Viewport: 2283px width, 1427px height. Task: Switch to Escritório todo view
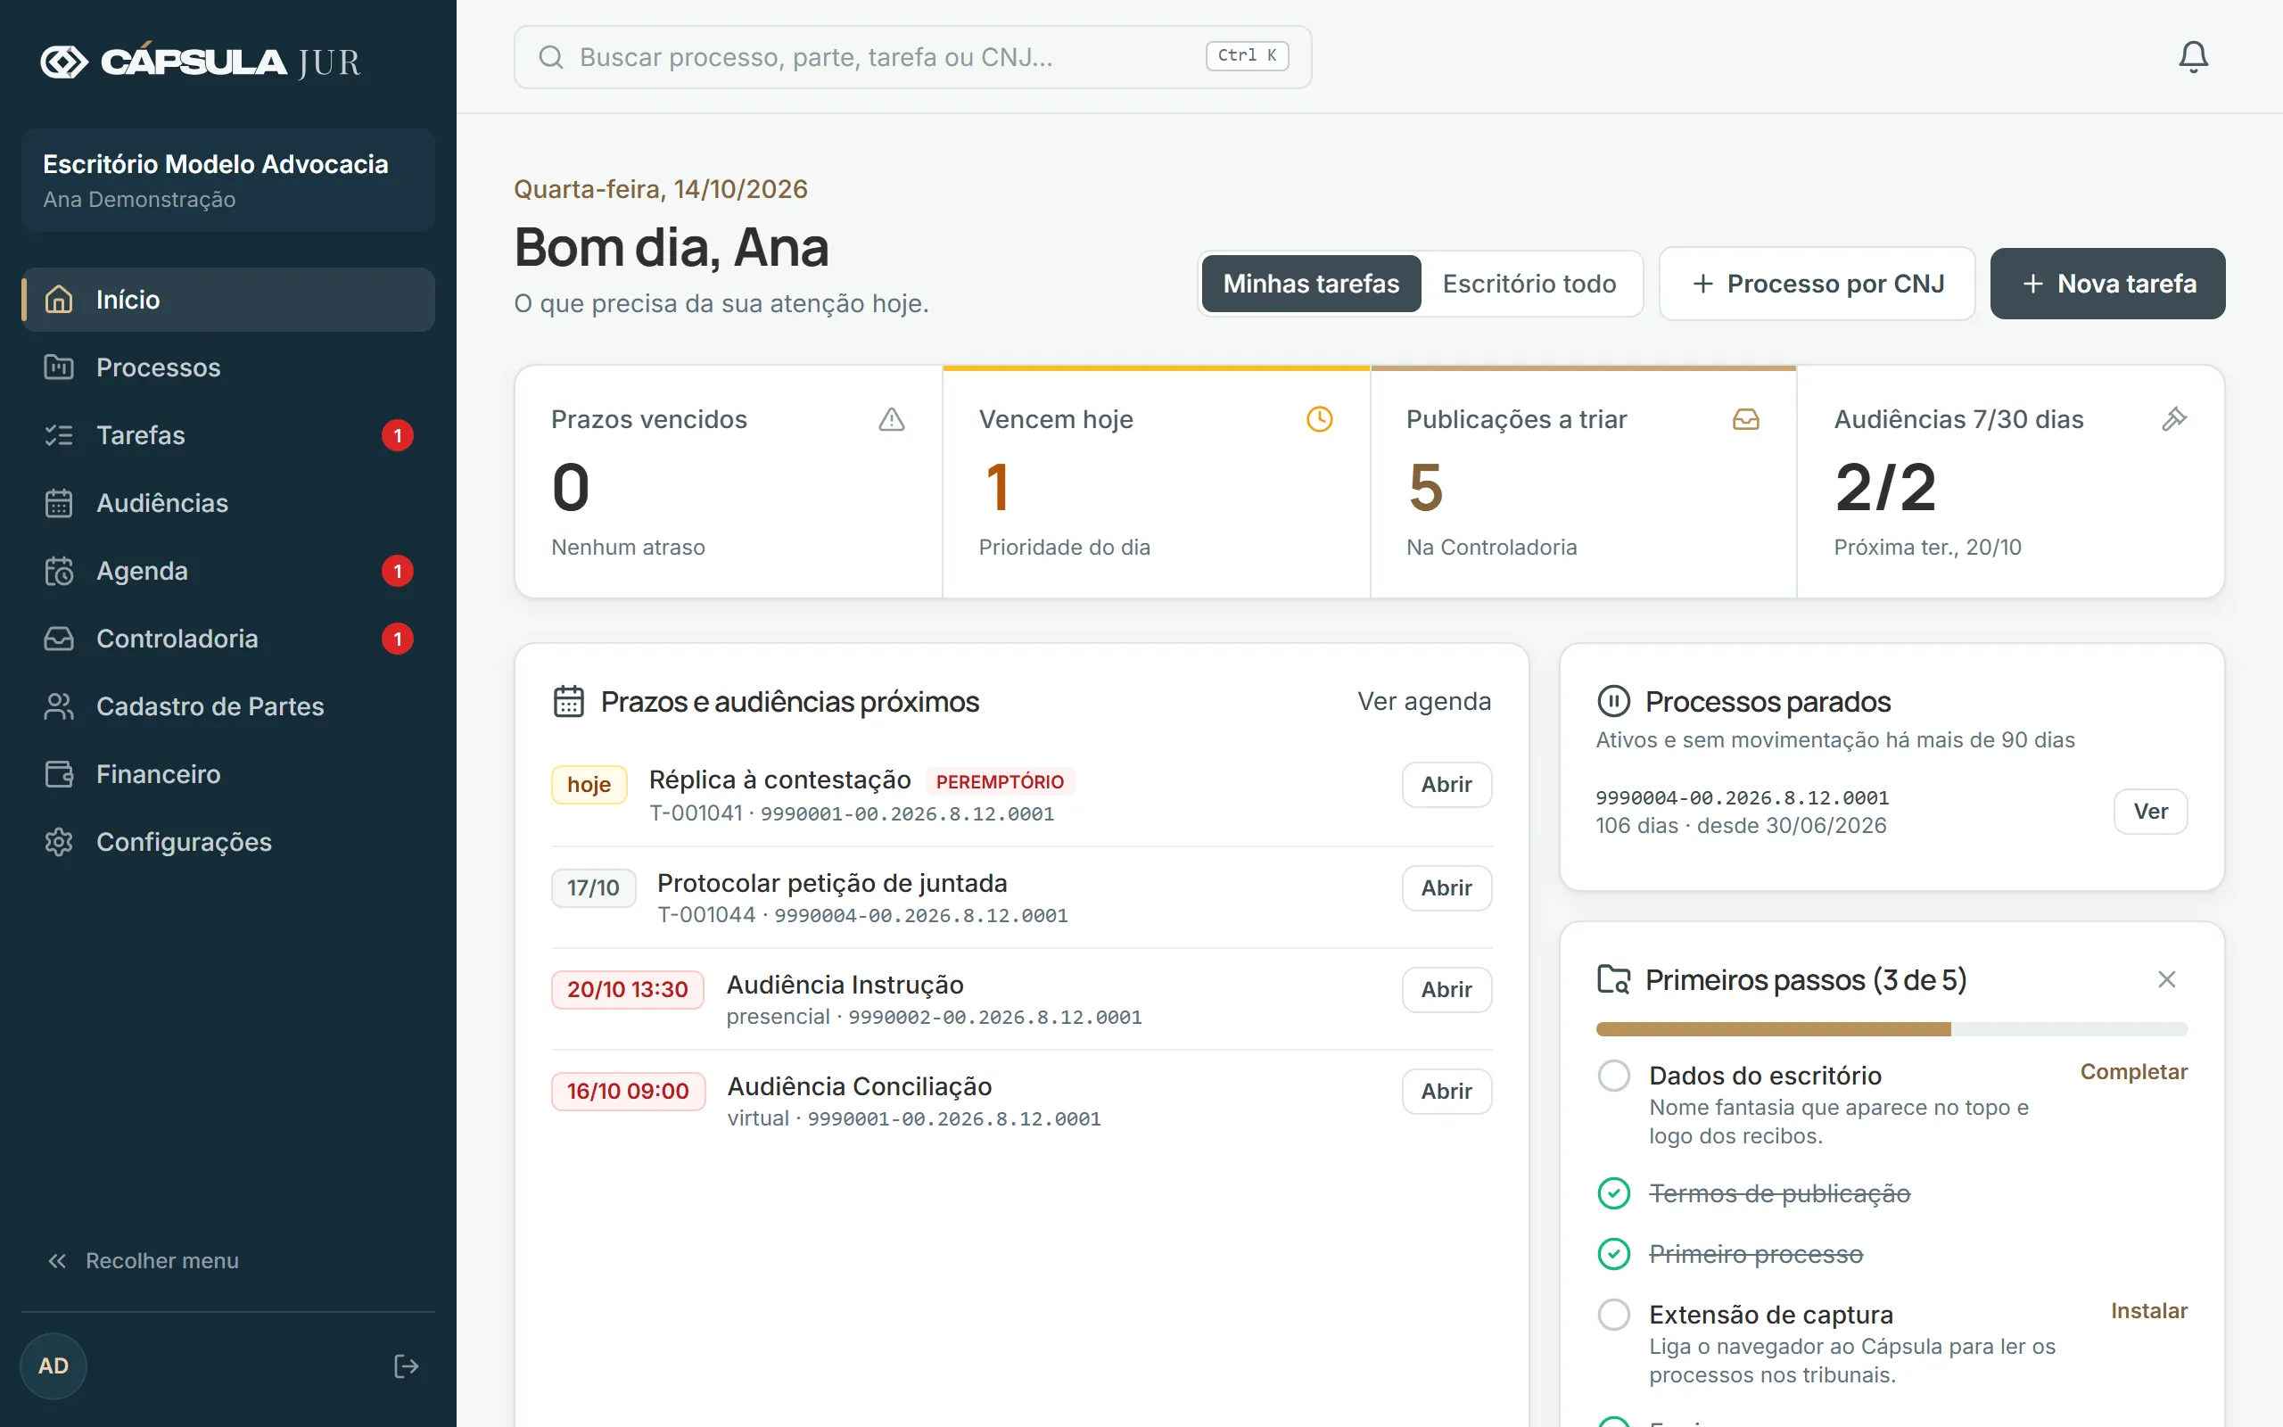[1529, 283]
